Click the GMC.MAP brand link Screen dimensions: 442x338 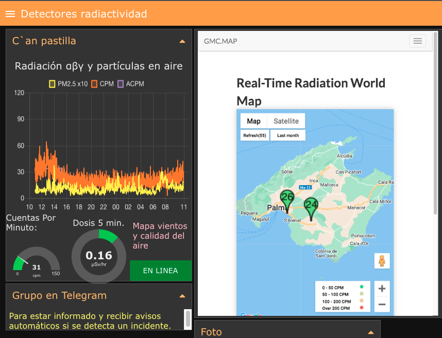(x=220, y=41)
